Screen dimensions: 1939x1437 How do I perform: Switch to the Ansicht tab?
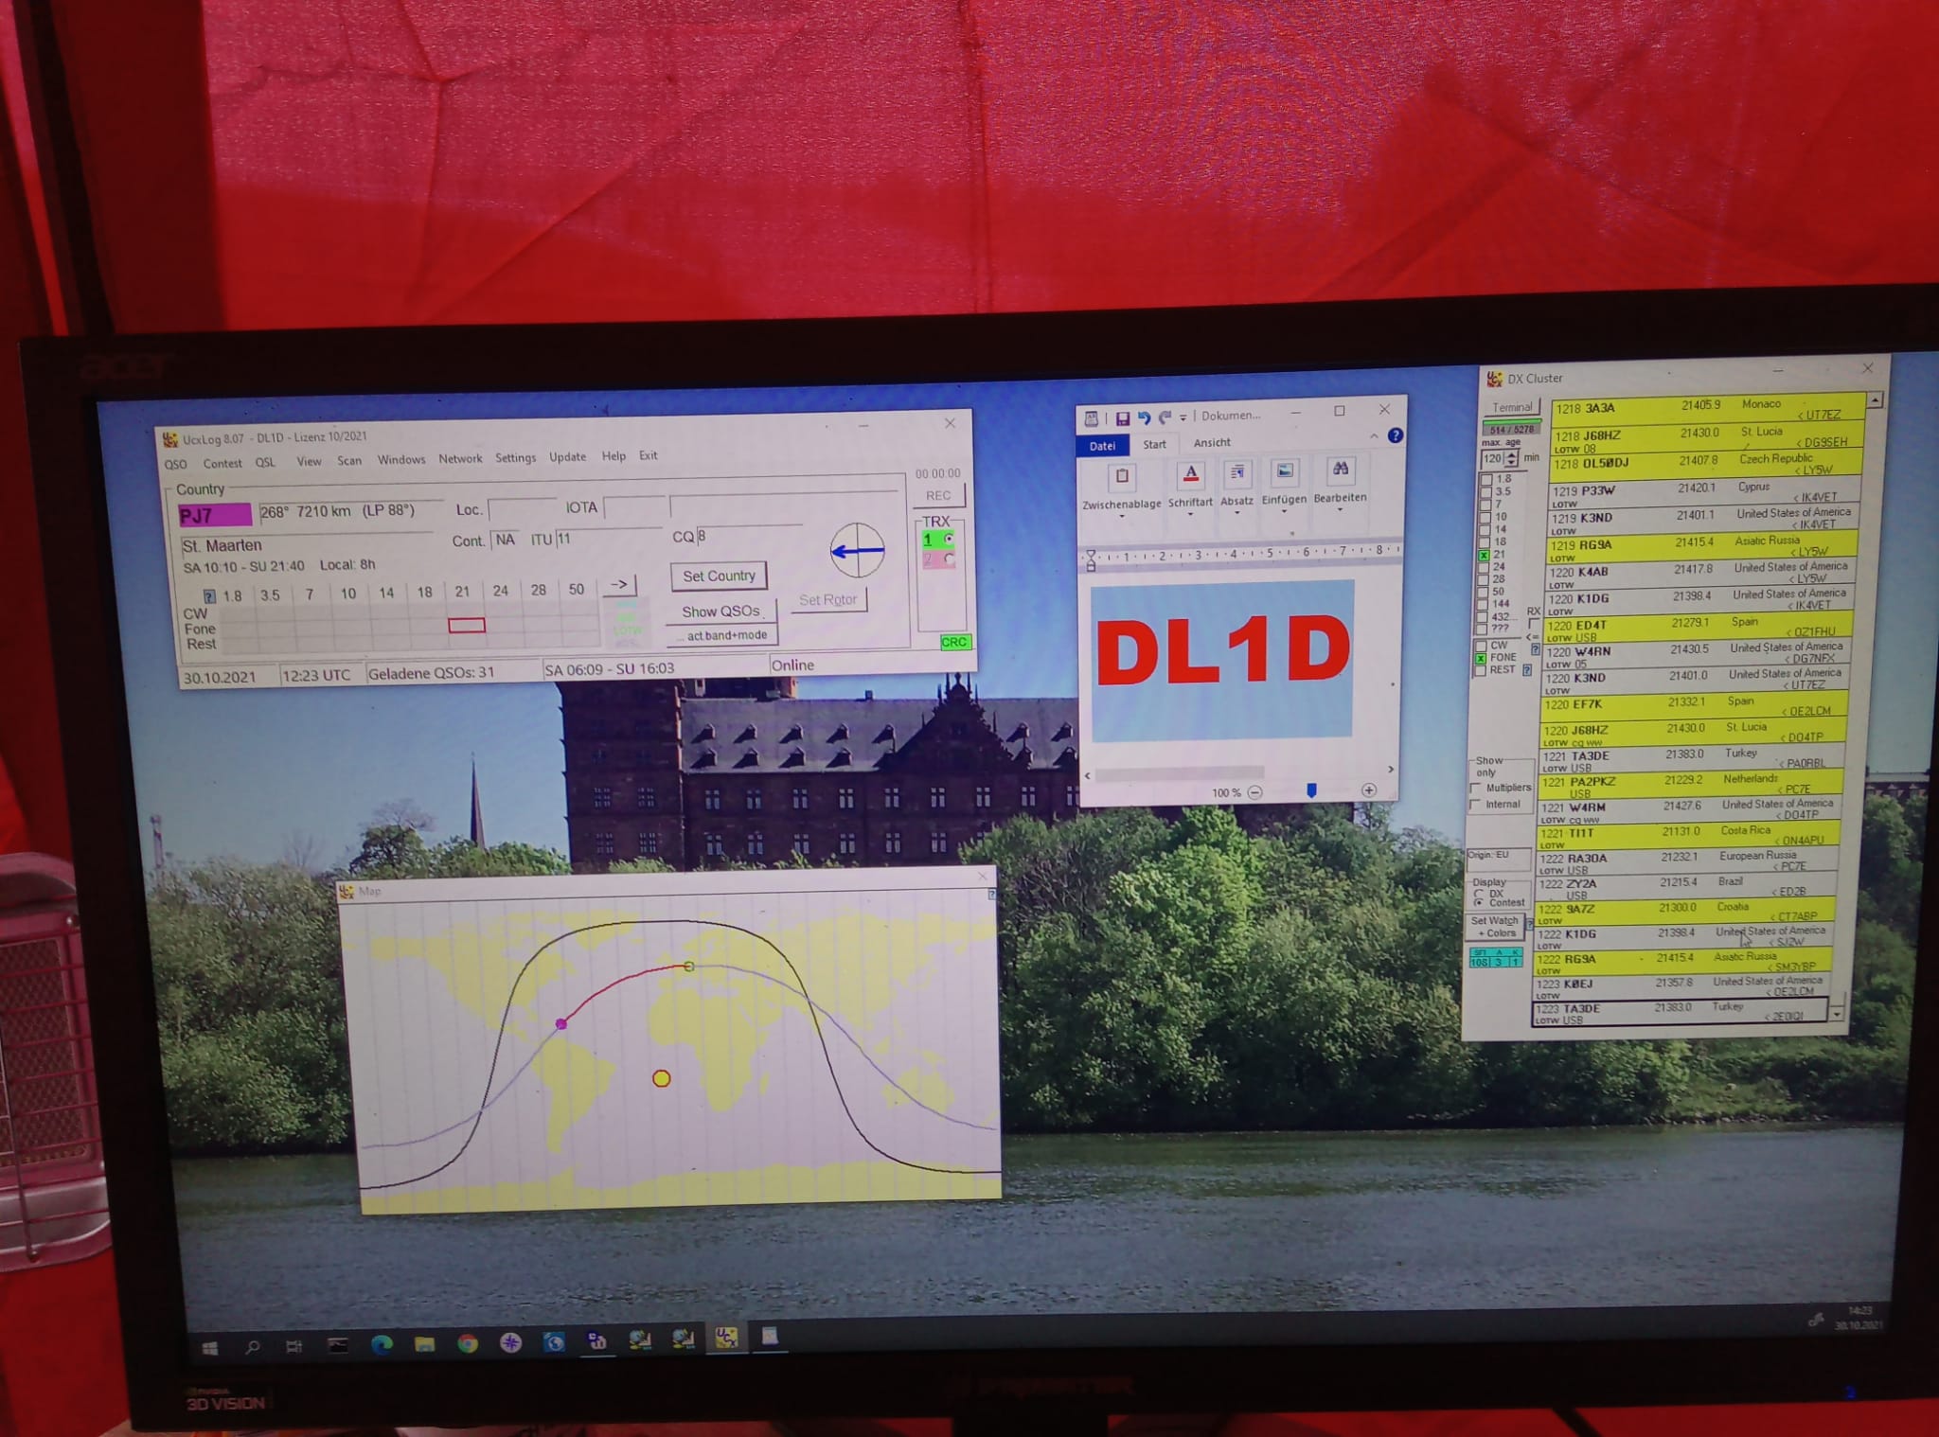(x=1212, y=442)
